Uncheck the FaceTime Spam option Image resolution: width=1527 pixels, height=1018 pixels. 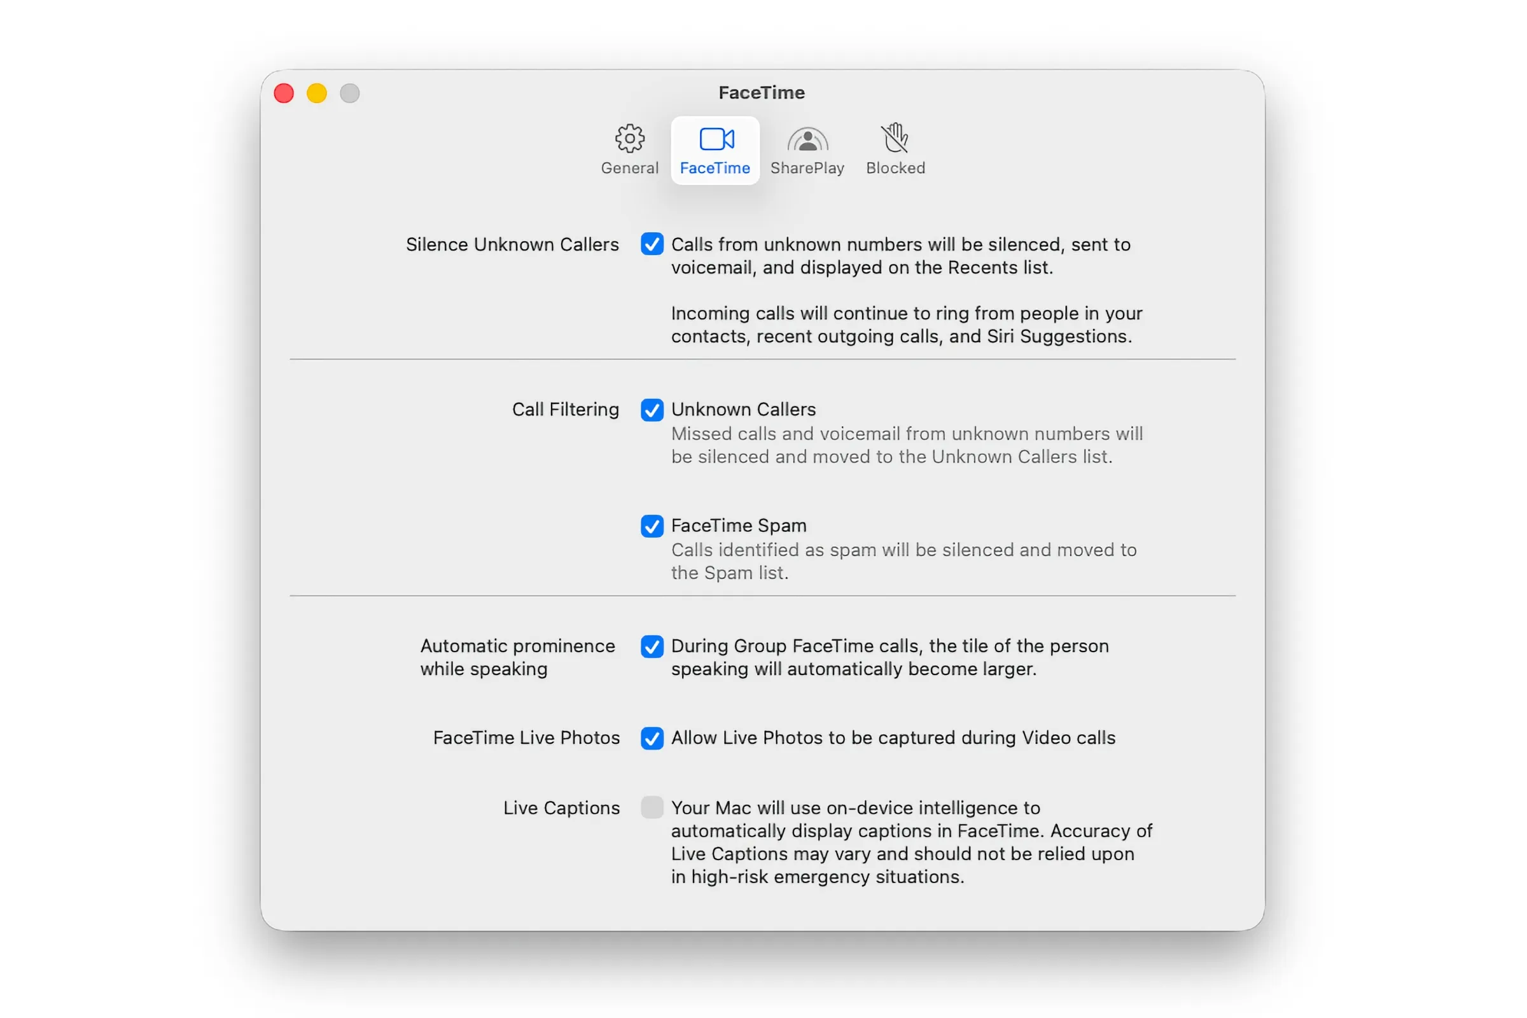click(652, 526)
